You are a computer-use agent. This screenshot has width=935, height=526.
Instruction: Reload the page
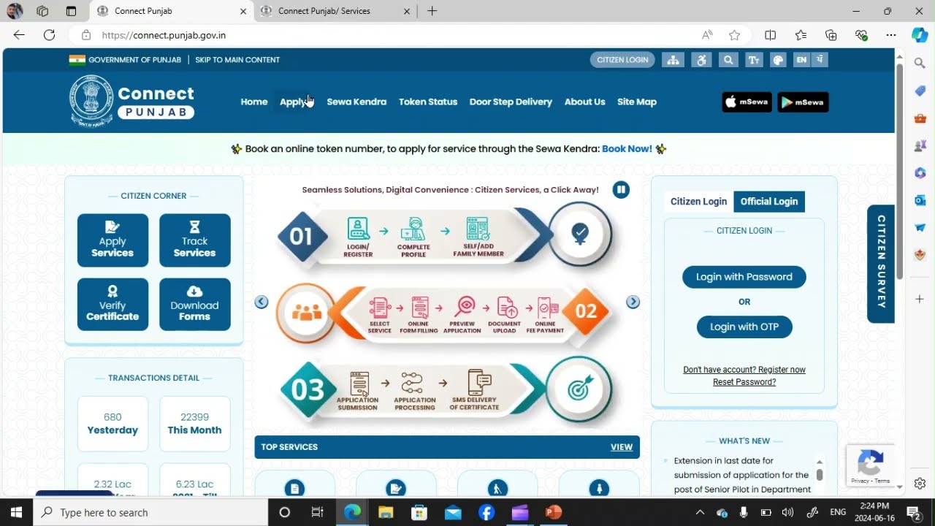tap(49, 35)
